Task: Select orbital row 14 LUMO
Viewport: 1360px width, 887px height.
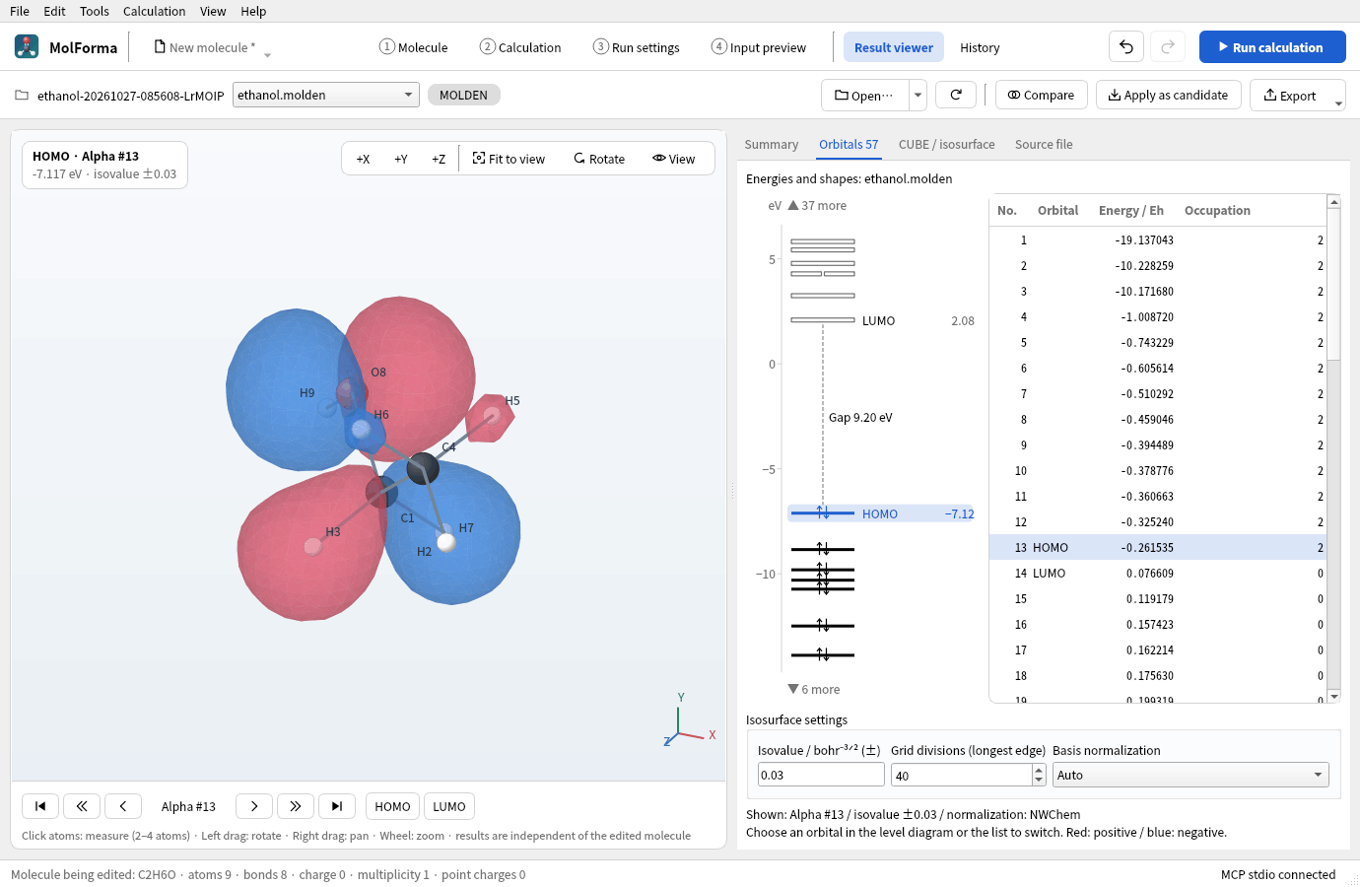Action: point(1158,573)
